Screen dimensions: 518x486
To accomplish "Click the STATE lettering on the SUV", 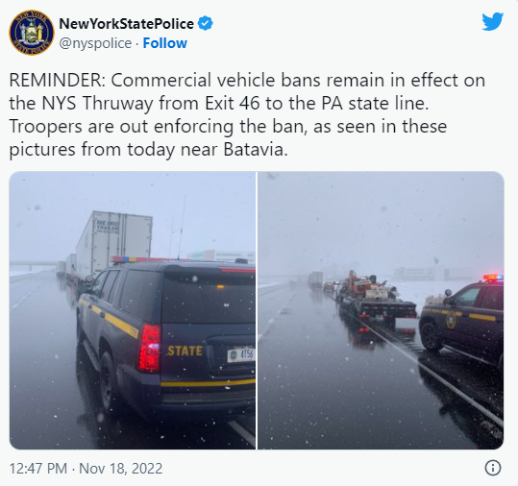I will [185, 351].
